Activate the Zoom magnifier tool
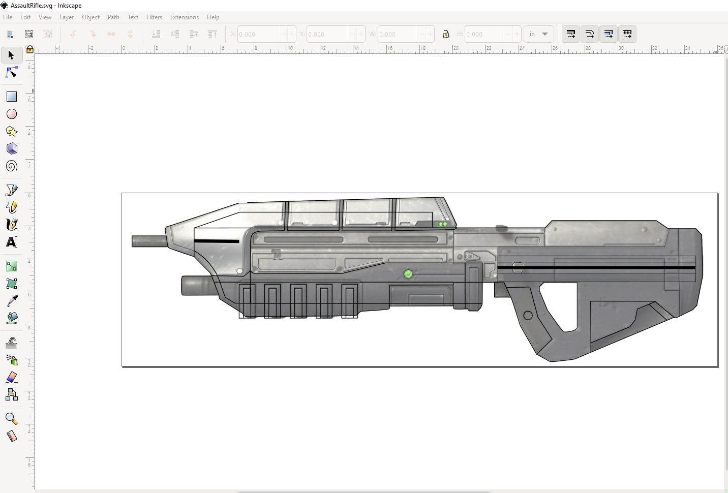 pyautogui.click(x=12, y=419)
